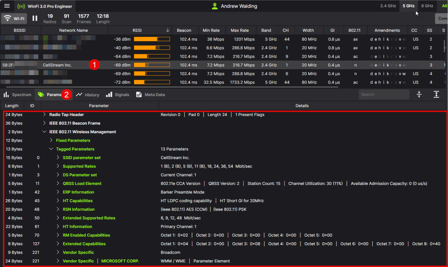The height and width of the screenshot is (267, 448).
Task: Expand the HT Capabilities parameter
Action: 58,201
